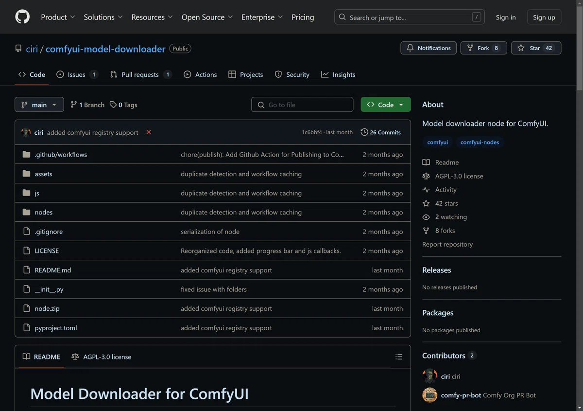Click the js folder icon

coord(26,193)
